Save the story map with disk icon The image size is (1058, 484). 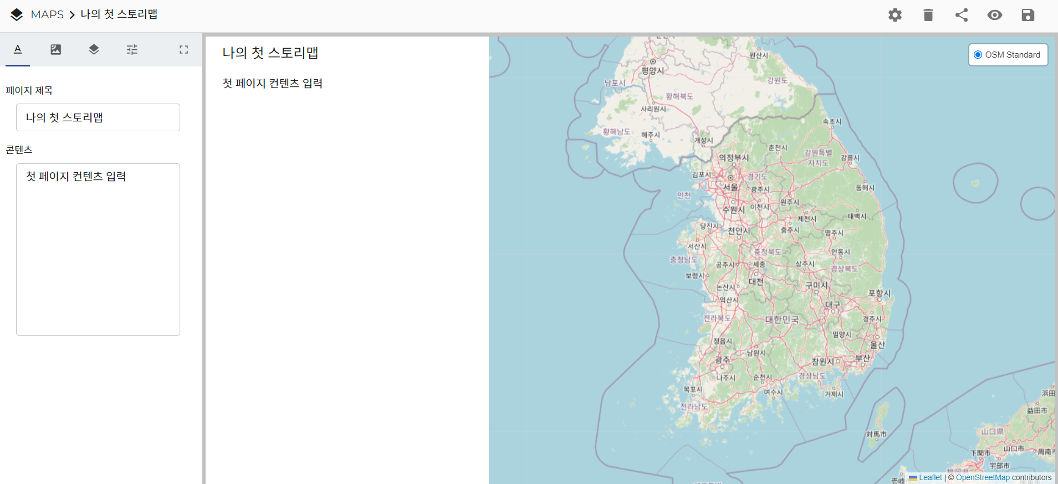click(1028, 15)
